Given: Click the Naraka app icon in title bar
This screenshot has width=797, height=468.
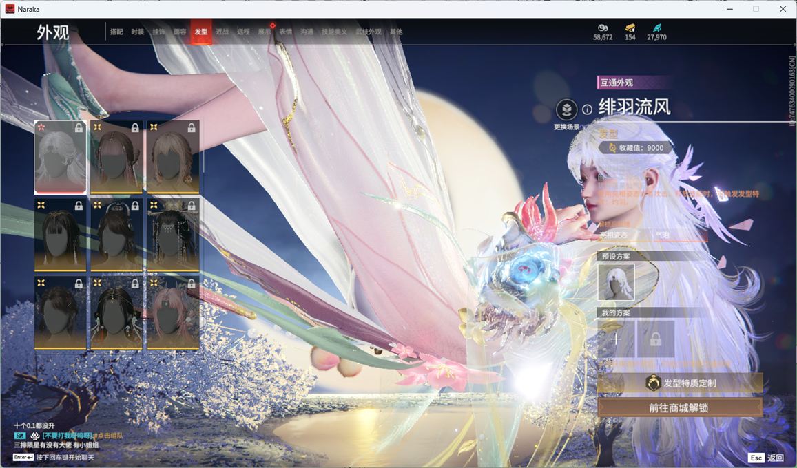Looking at the screenshot, I should (10, 9).
